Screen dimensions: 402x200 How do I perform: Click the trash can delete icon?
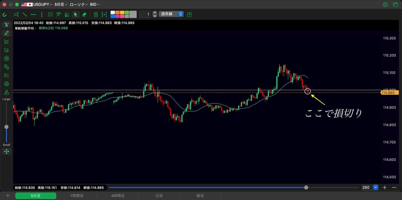pyautogui.click(x=96, y=14)
